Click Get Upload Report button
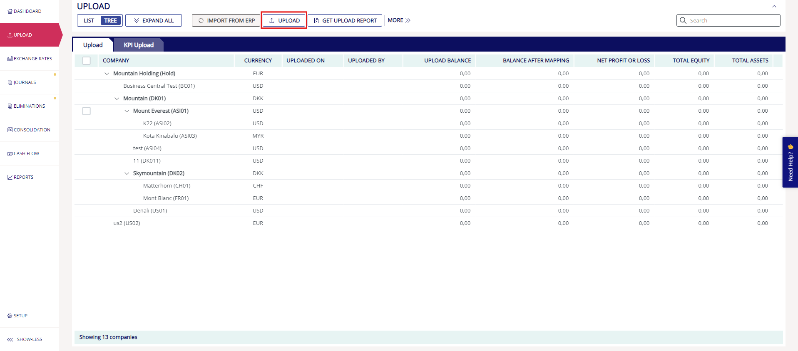The image size is (798, 351). coord(345,20)
